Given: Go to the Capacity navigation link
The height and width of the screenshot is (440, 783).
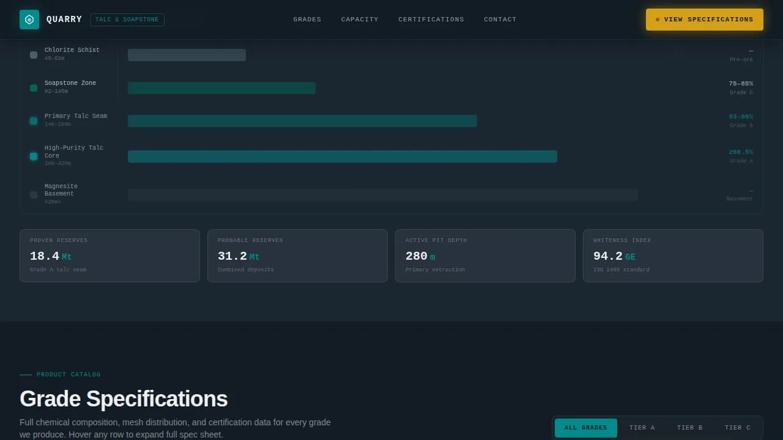Looking at the screenshot, I should click(x=360, y=20).
